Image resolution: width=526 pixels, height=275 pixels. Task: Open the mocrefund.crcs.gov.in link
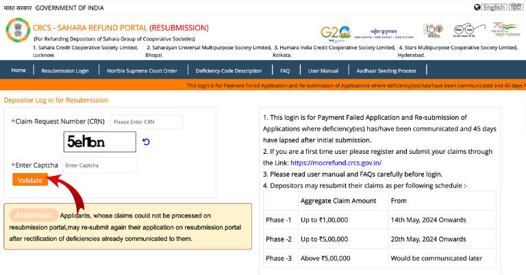(336, 163)
